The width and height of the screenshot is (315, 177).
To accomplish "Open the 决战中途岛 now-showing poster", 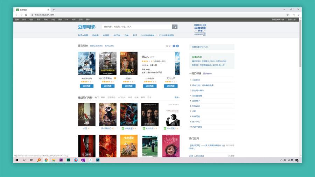I will (x=87, y=63).
